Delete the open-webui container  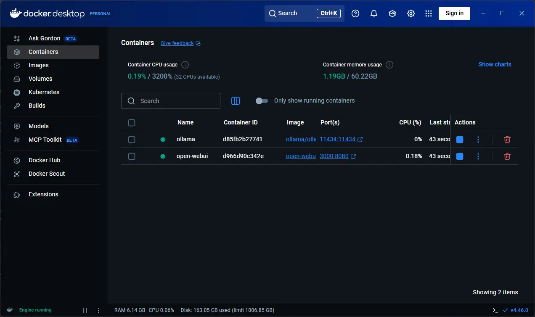pos(507,156)
